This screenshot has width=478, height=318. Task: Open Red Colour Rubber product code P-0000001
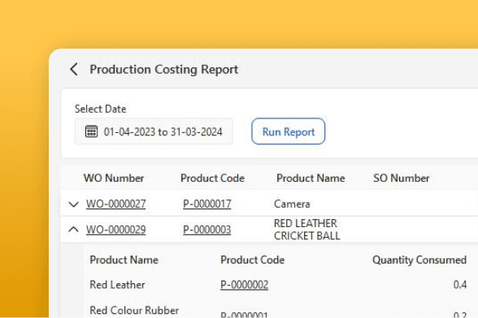tap(244, 314)
